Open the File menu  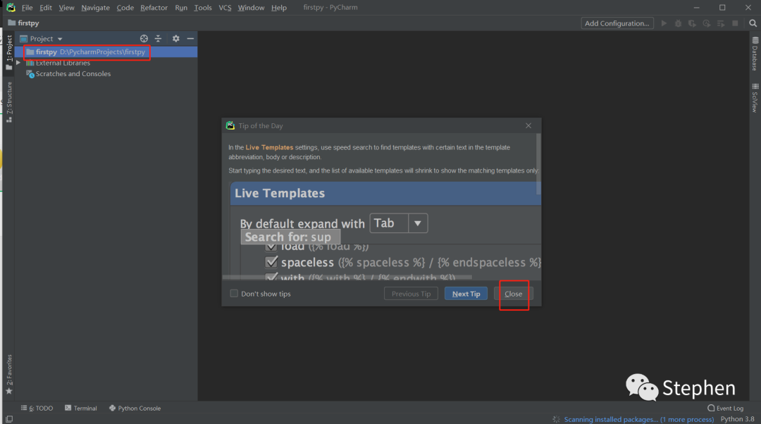coord(27,7)
